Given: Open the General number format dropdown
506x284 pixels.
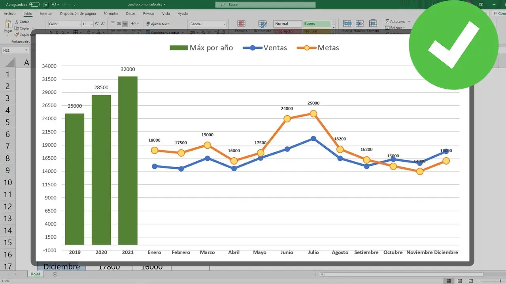Looking at the screenshot, I should point(224,24).
